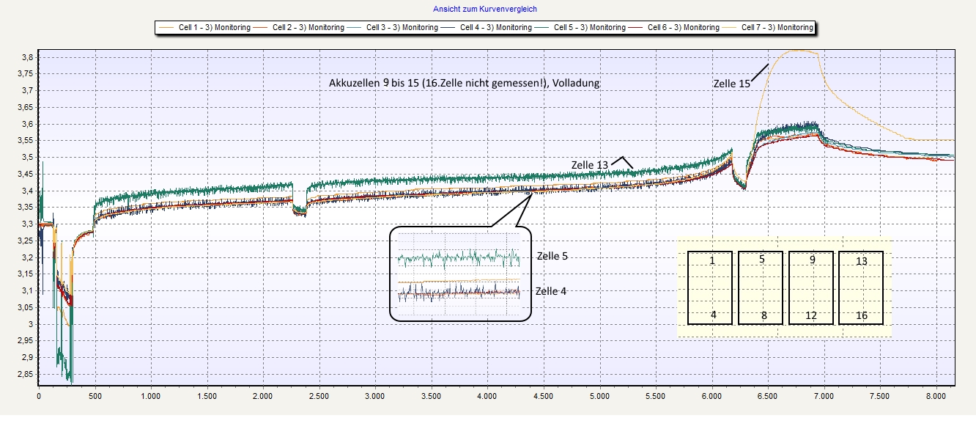Click the battery block labeled 9 and 12
The image size is (976, 440).
click(x=812, y=287)
